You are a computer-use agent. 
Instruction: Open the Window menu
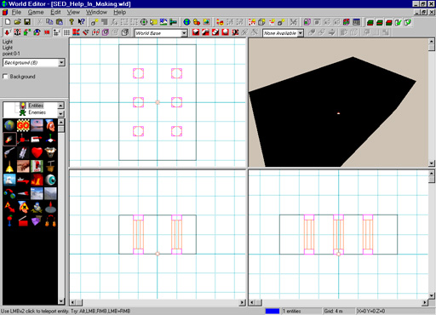pos(96,12)
